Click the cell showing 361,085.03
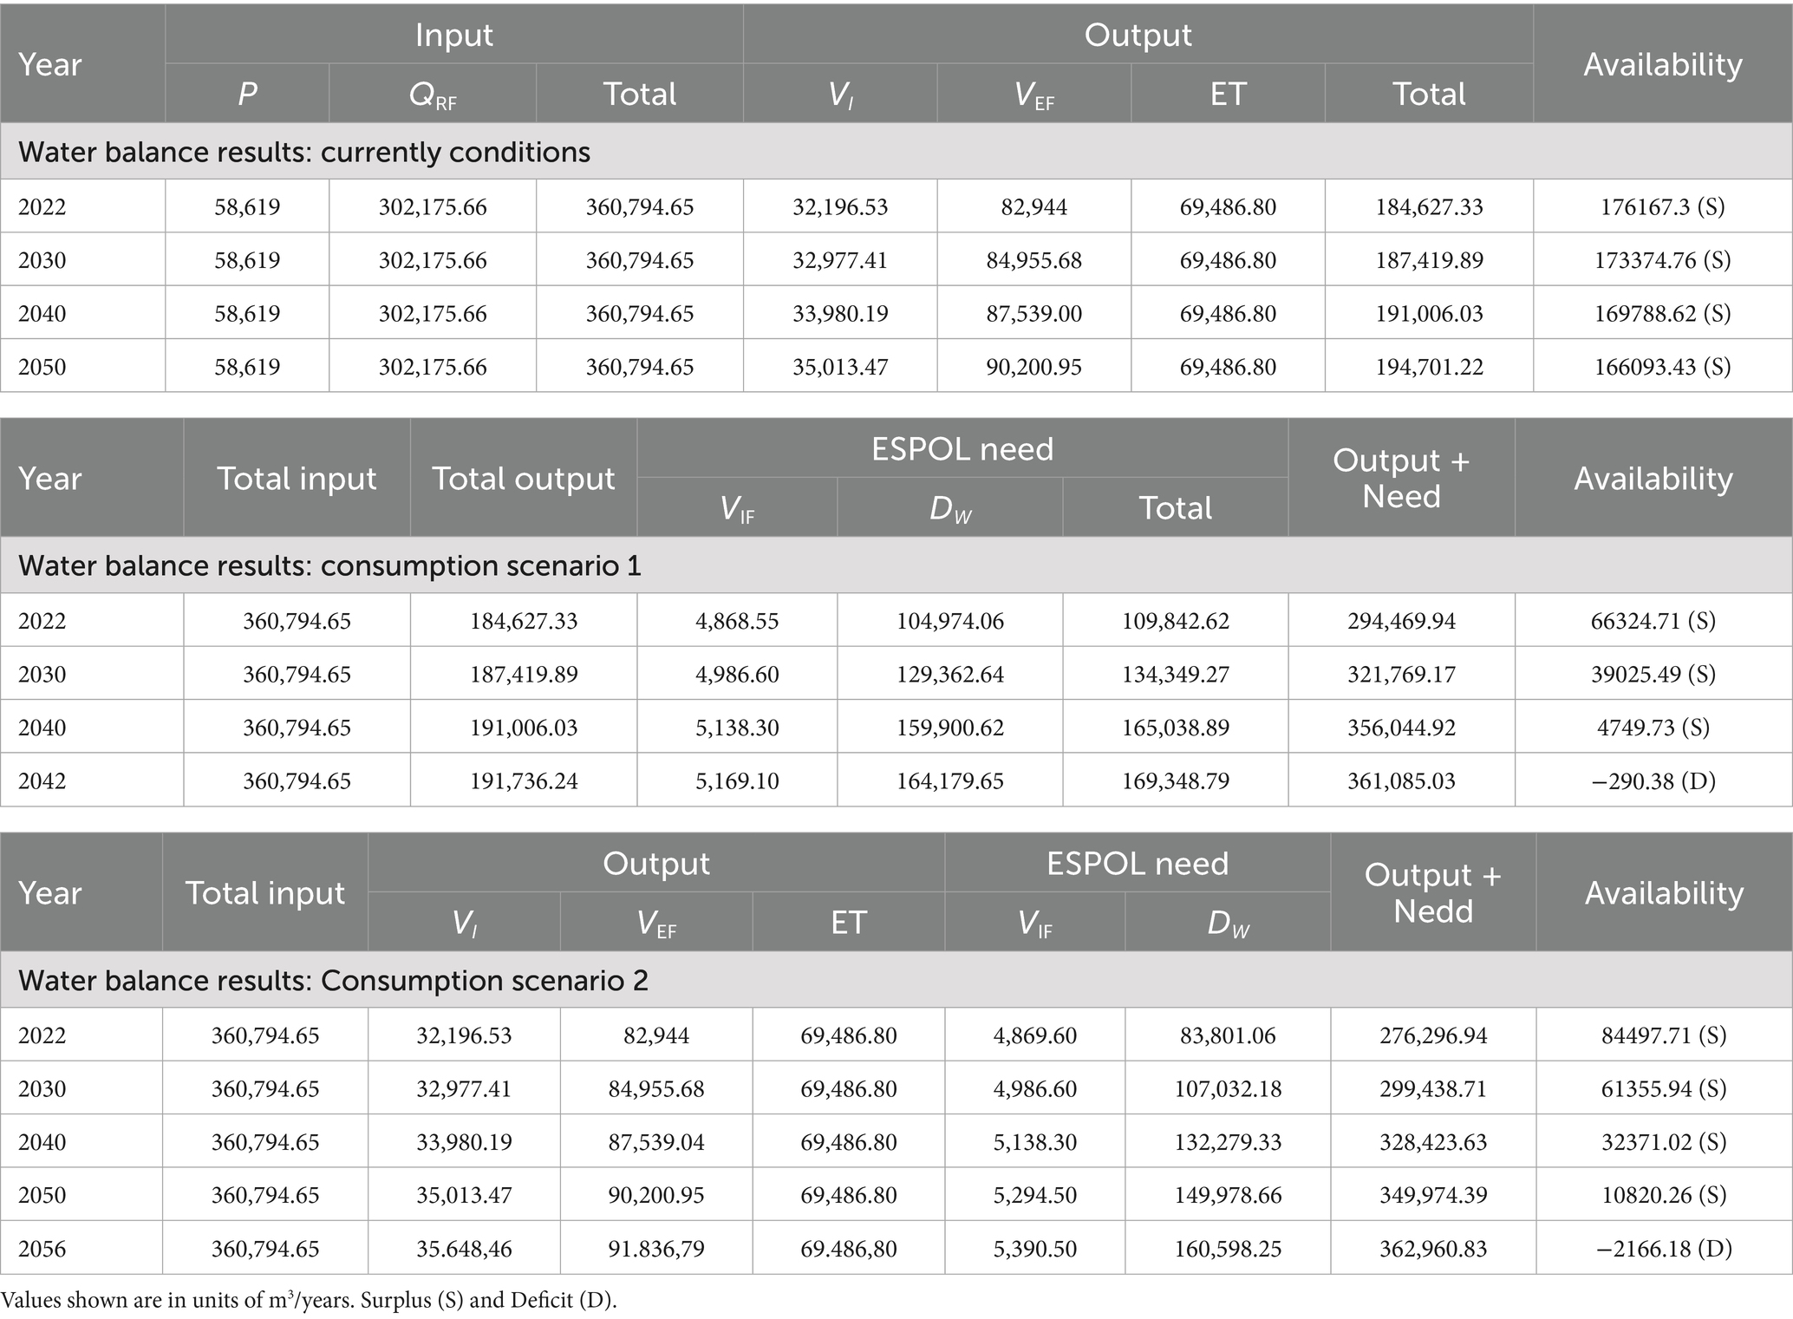The image size is (1793, 1319). [x=1401, y=780]
